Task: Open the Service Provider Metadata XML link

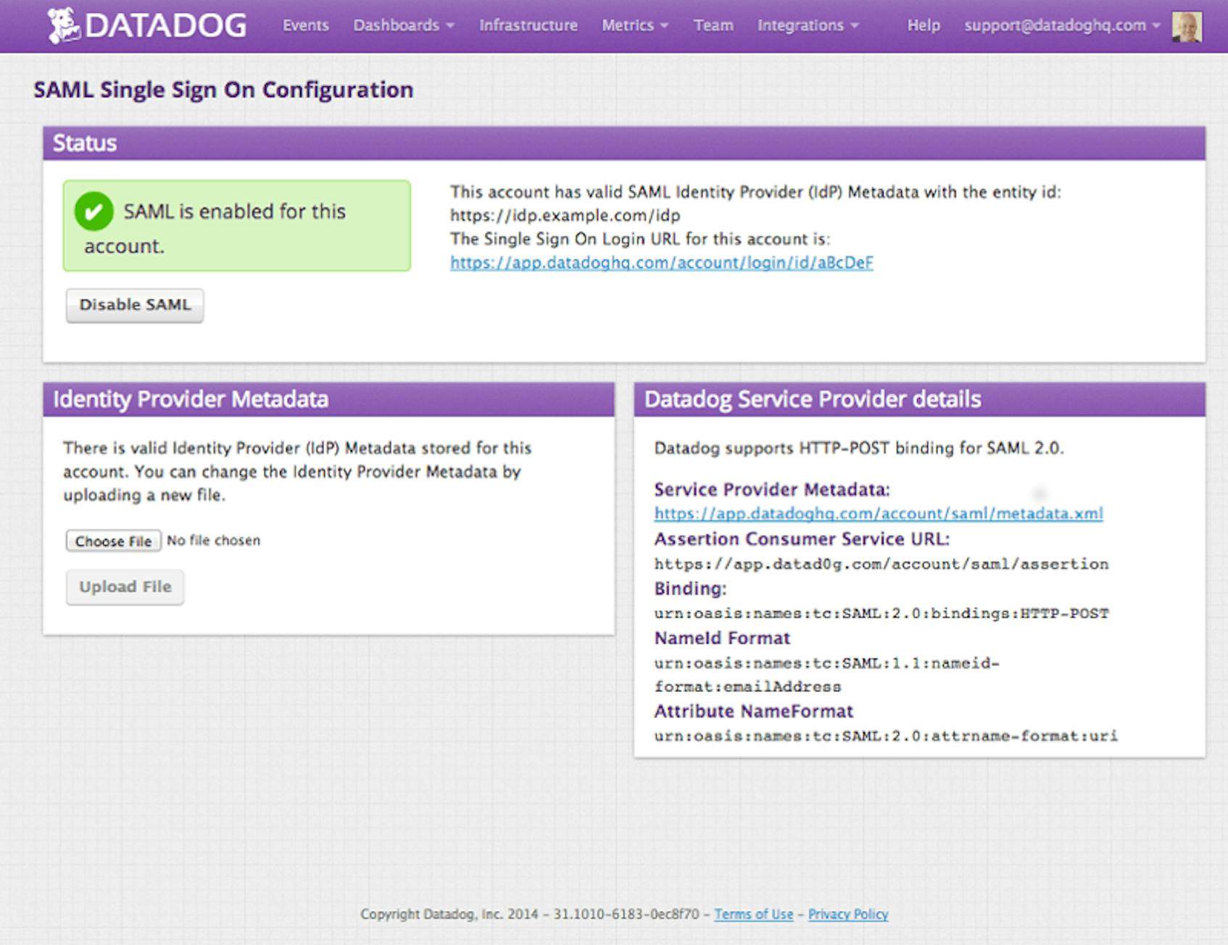Action: [x=878, y=514]
